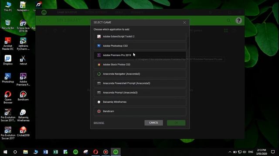279x156 pixels.
Task: Open search icon in Cortex library header
Action: tap(228, 20)
